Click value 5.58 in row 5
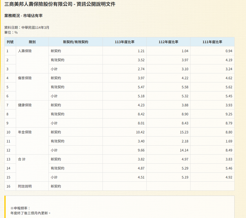The image size is (246, 218). pyautogui.click(x=185, y=87)
